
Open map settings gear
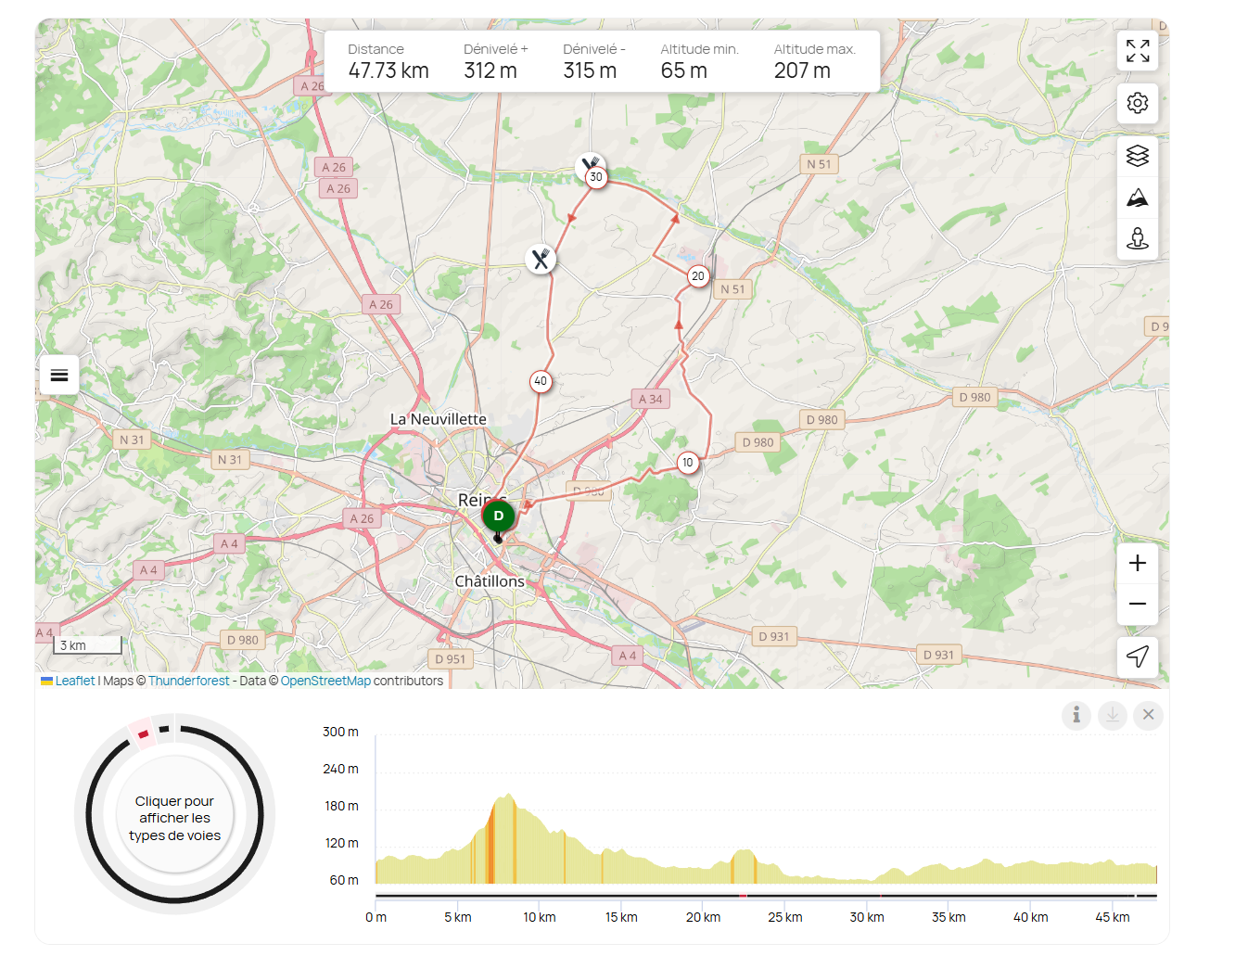[x=1138, y=103]
